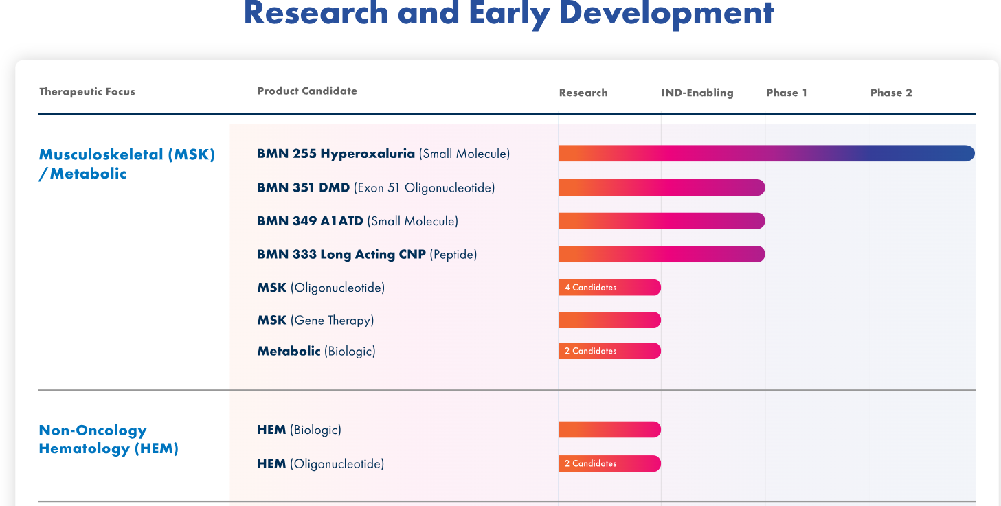The width and height of the screenshot is (1001, 506).
Task: Click the Product Candidate column header
Action: click(307, 91)
